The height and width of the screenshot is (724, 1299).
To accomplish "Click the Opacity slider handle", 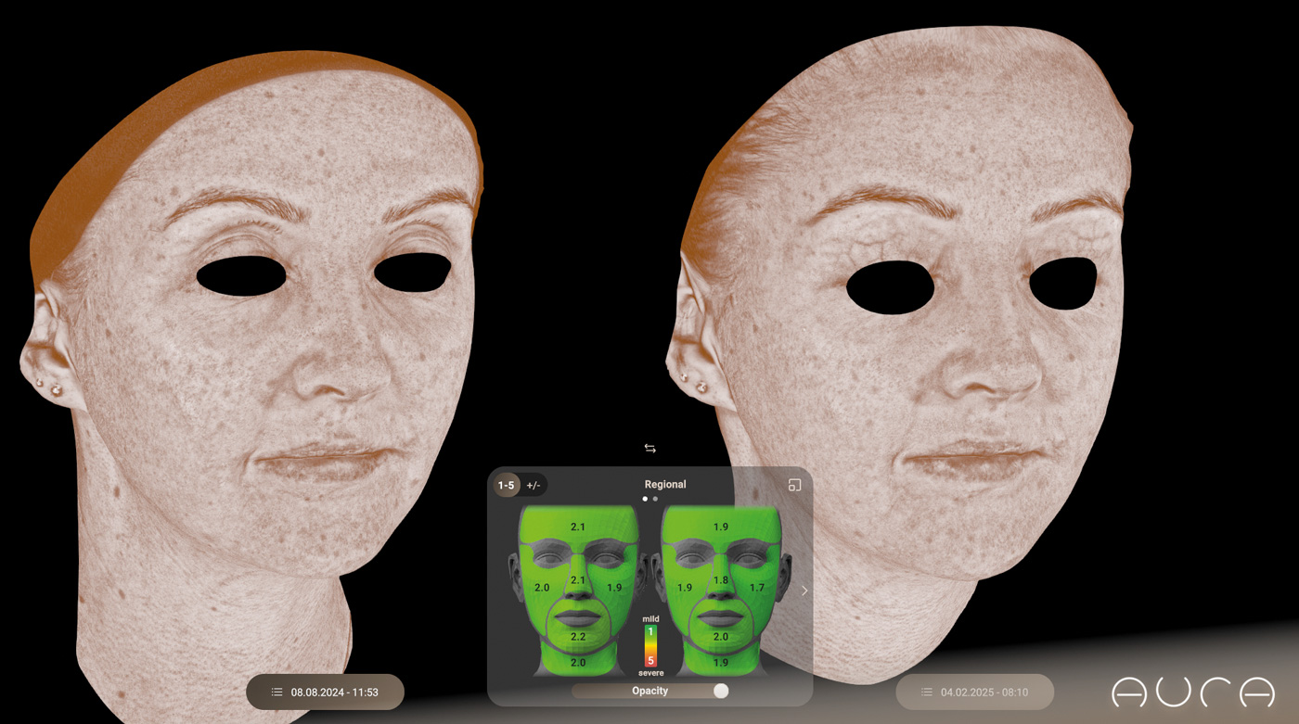I will [721, 691].
